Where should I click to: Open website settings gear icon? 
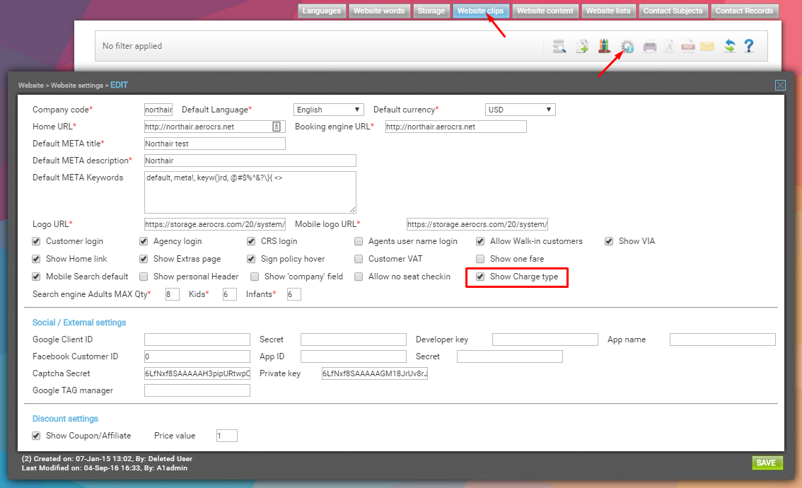coord(627,47)
